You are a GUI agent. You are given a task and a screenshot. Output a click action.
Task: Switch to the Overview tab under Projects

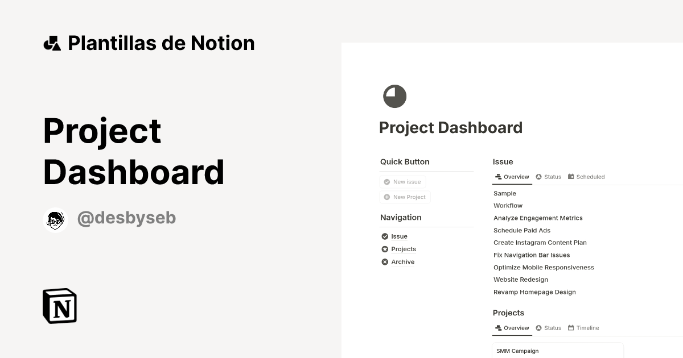512,328
